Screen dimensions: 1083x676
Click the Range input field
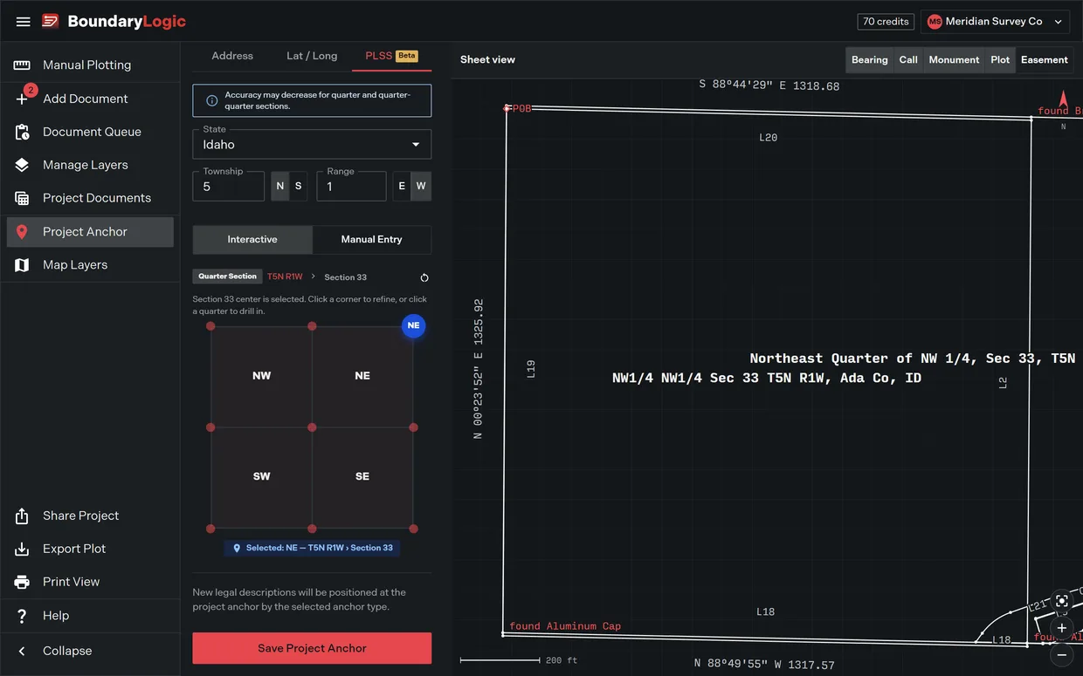click(351, 187)
